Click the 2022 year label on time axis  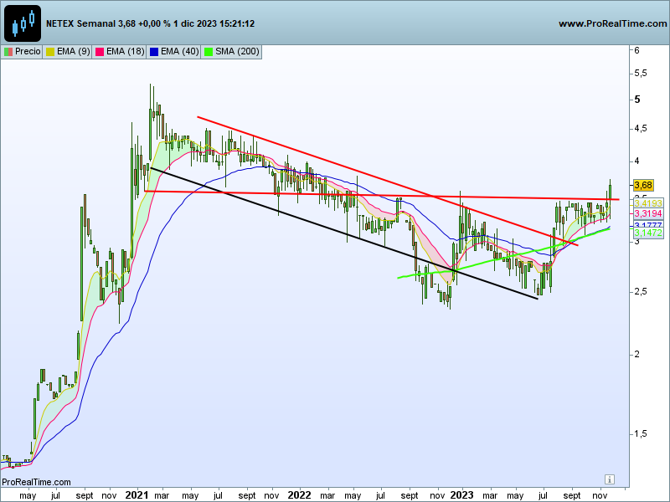pyautogui.click(x=299, y=495)
